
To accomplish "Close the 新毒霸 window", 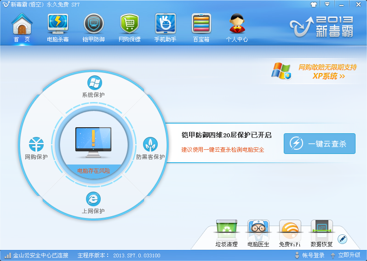I will (x=358, y=4).
